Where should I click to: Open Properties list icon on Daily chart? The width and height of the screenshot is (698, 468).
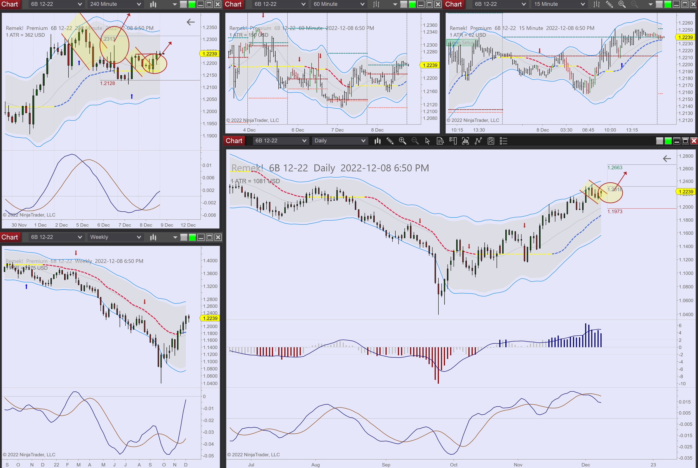pos(503,141)
